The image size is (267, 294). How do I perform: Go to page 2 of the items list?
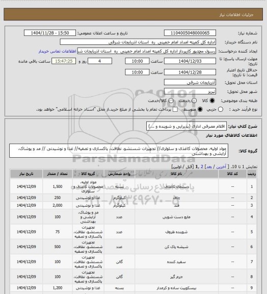coord(202,167)
